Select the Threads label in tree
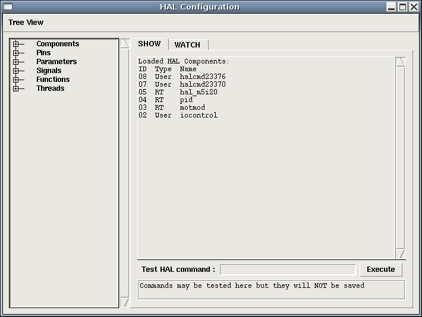This screenshot has height=317, width=422. click(50, 88)
